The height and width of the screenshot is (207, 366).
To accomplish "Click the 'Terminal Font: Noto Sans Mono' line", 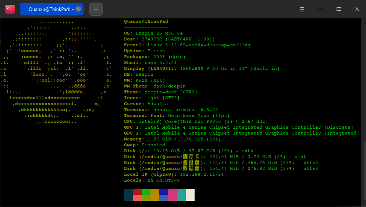I will click(177, 115).
